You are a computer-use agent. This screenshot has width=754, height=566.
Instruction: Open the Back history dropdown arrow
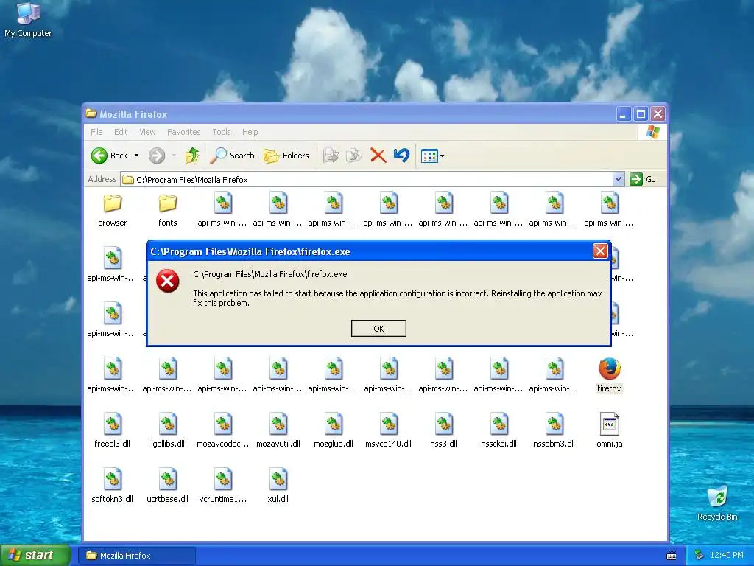[136, 156]
